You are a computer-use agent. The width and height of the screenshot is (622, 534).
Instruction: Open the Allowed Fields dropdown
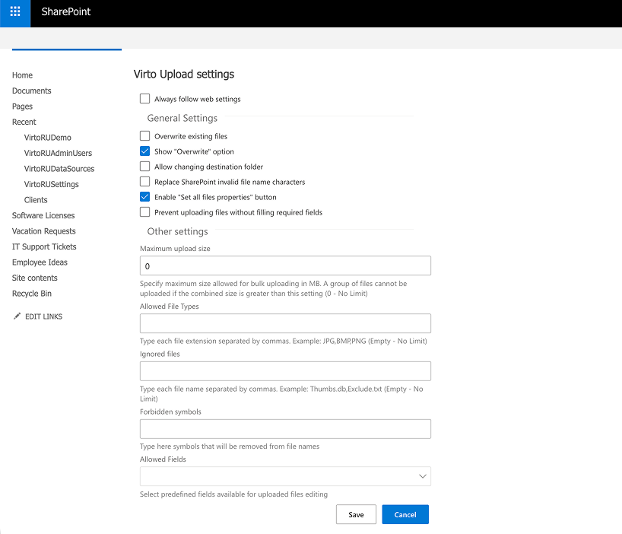pos(422,475)
